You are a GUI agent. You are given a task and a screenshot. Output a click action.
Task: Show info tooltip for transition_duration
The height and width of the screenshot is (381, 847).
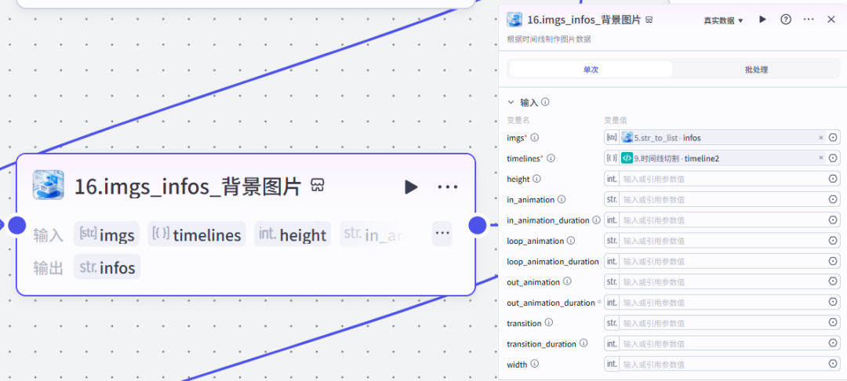(583, 343)
